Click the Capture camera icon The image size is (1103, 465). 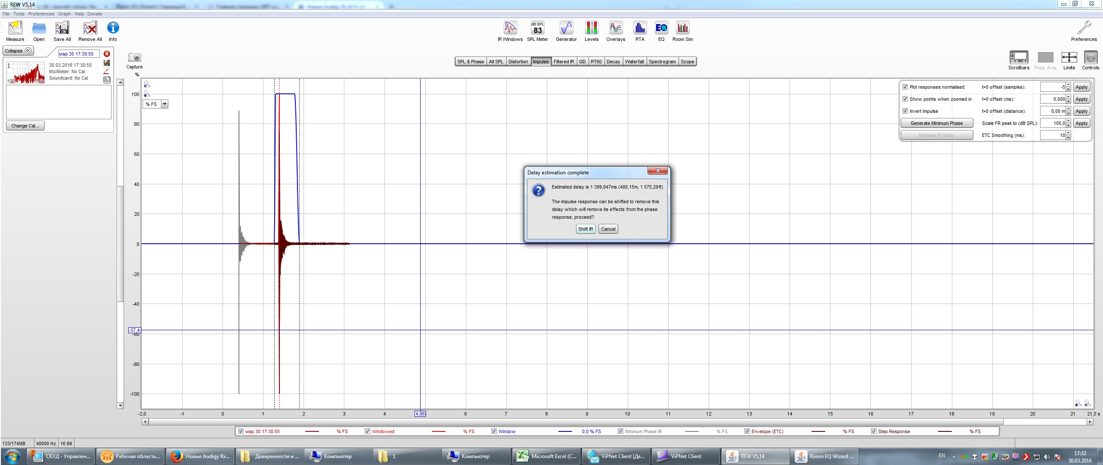tap(134, 58)
